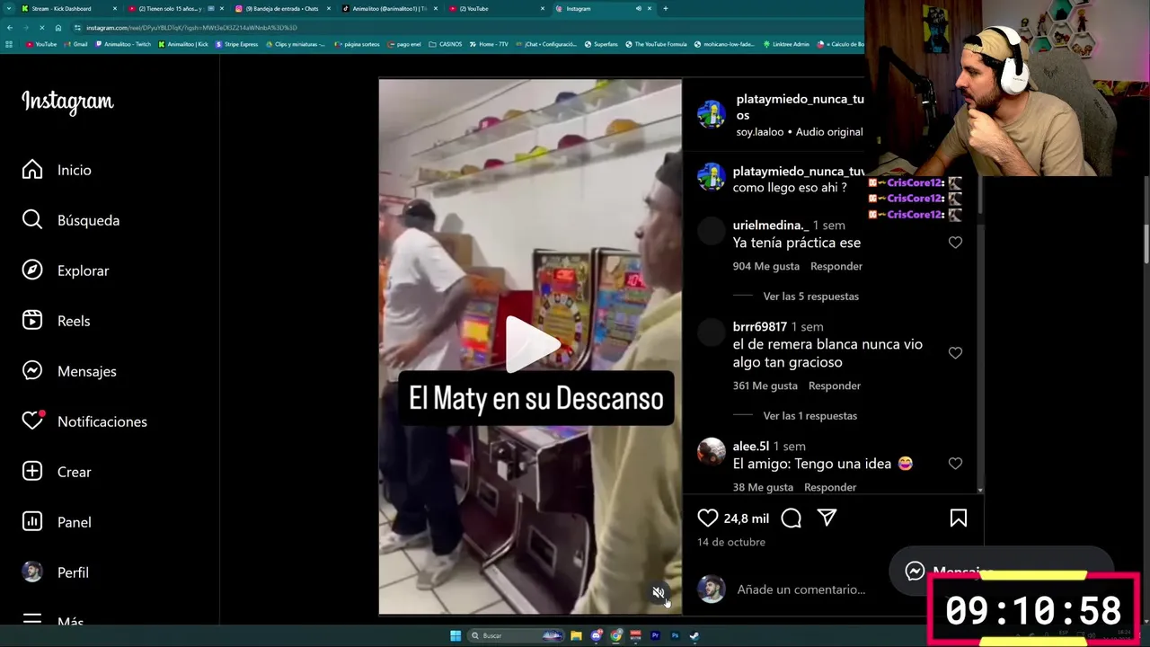Open Photoshop from the taskbar
Image resolution: width=1150 pixels, height=647 pixels.
pos(675,635)
